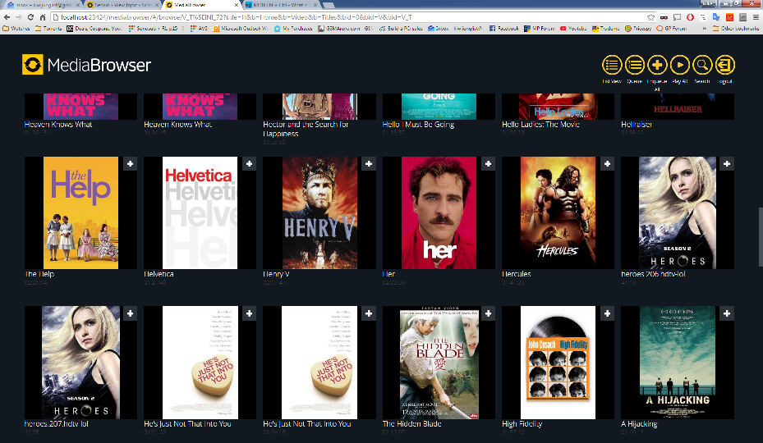This screenshot has width=763, height=443.
Task: Click the MediaBrowser logo
Action: [x=87, y=65]
